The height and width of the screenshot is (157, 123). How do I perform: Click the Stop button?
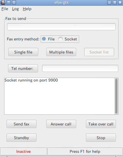click(x=101, y=138)
